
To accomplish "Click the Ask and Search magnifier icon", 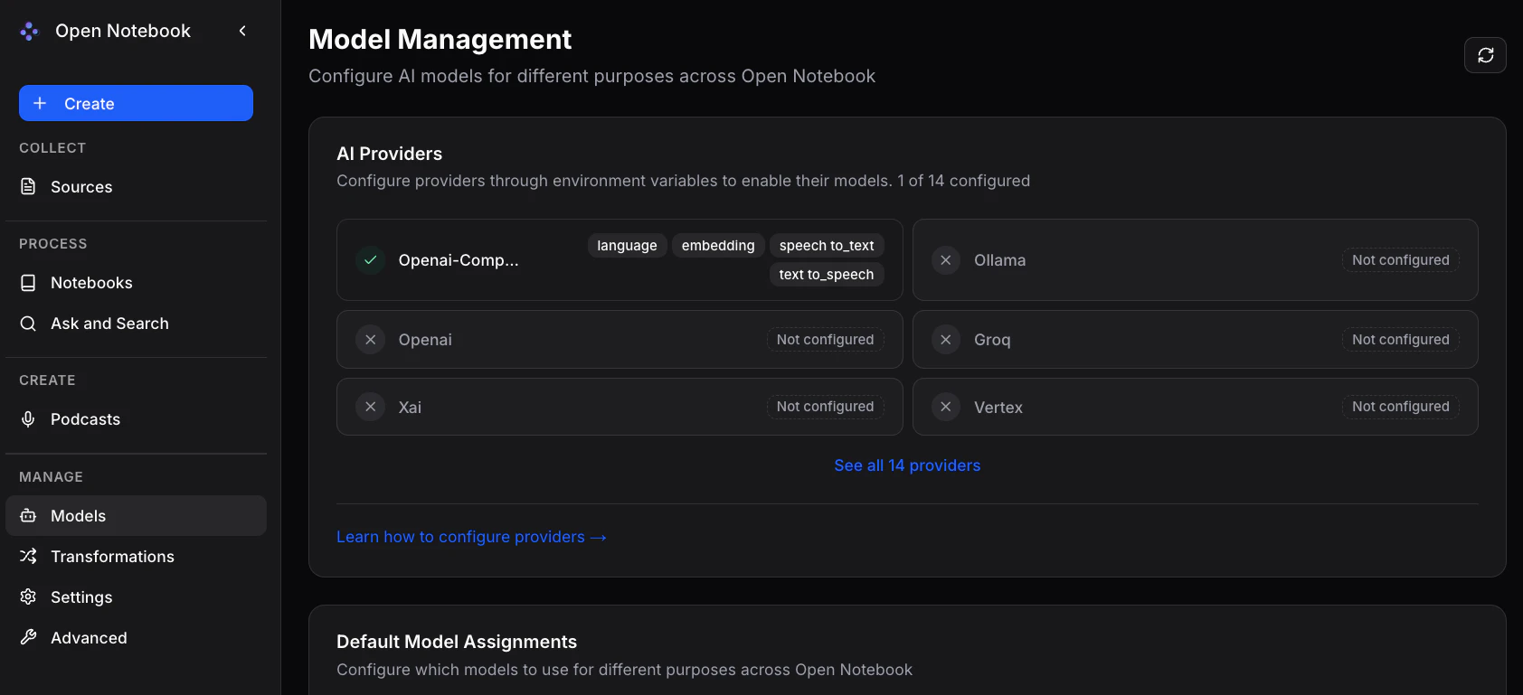I will coord(28,324).
